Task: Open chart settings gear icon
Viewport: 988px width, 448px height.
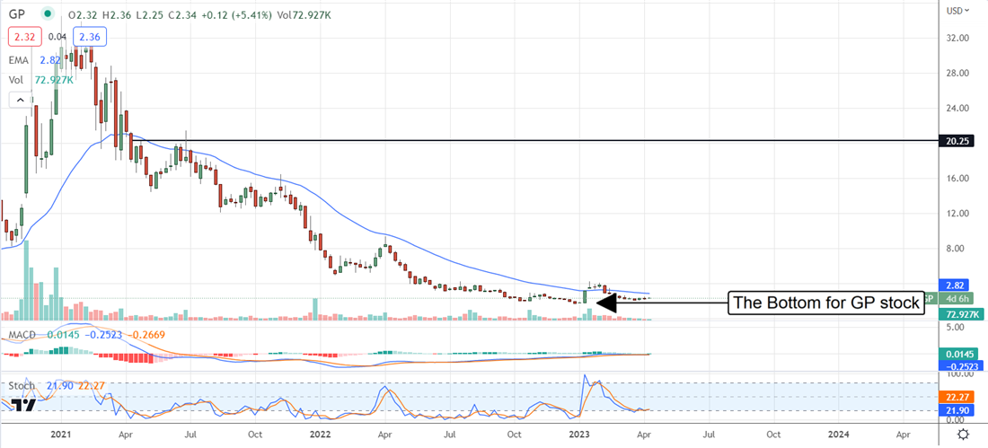Action: click(963, 434)
